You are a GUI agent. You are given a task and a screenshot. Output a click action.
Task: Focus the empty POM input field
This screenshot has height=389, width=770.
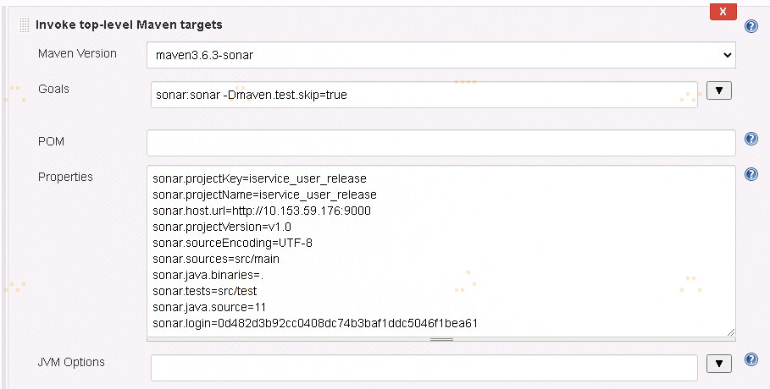441,143
